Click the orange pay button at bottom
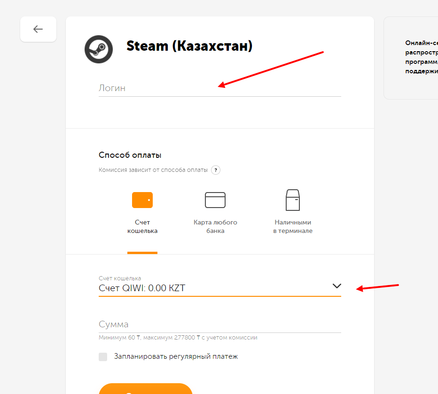 pyautogui.click(x=146, y=389)
